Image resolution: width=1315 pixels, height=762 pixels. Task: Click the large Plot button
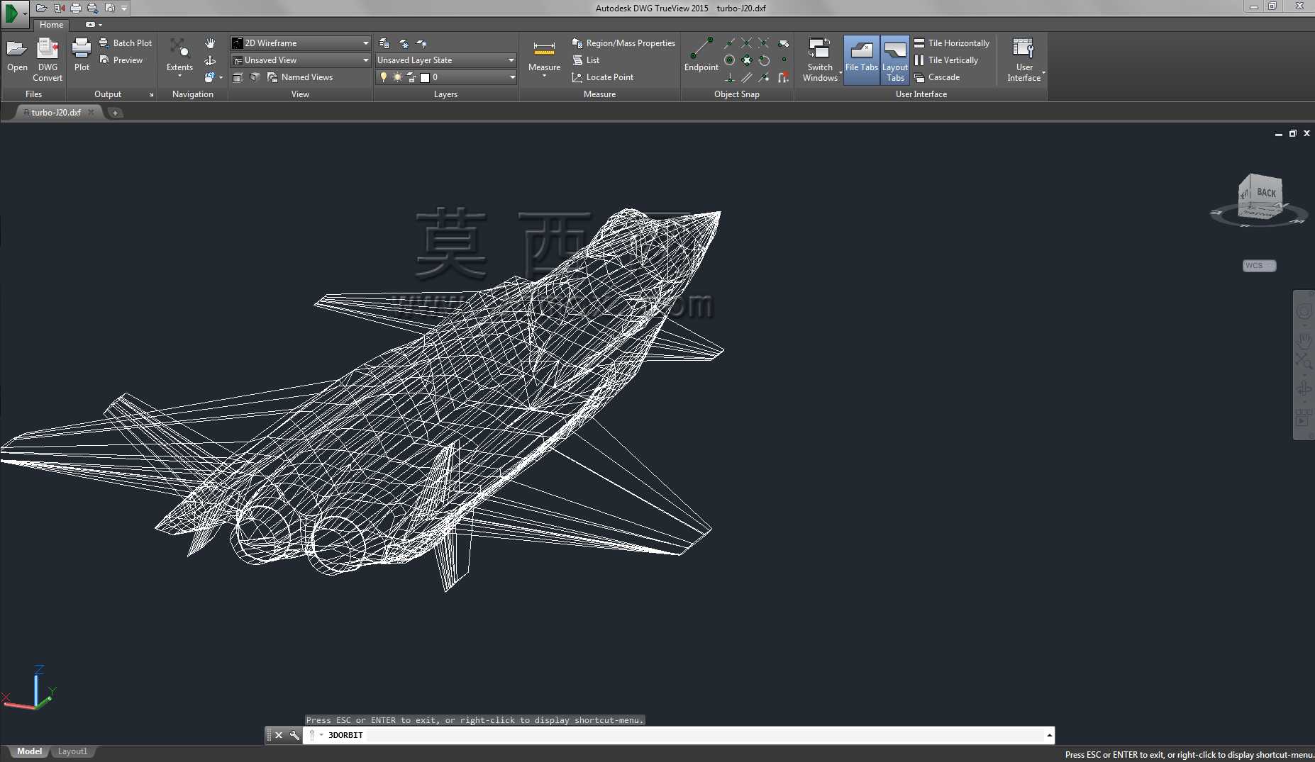pos(82,56)
